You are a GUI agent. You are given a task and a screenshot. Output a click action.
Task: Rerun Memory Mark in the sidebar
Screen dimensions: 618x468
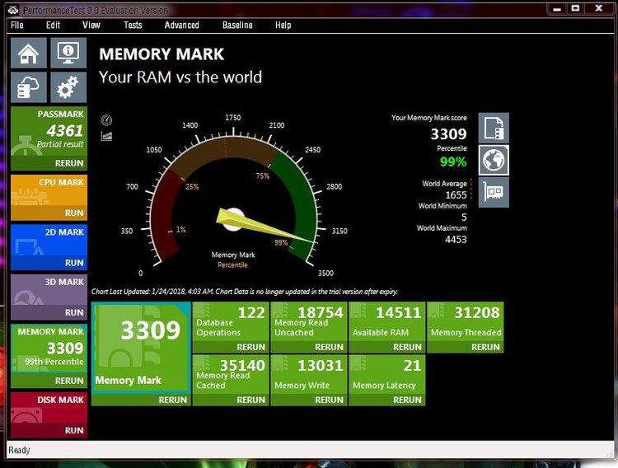(69, 381)
